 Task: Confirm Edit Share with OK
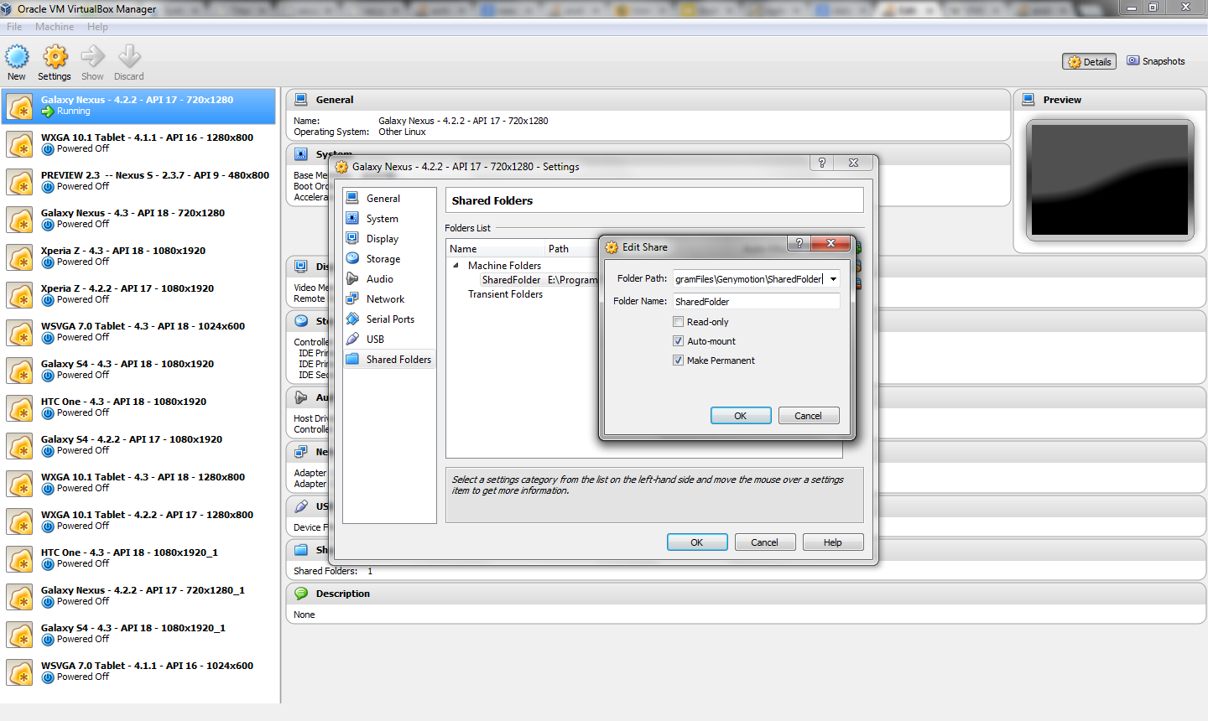click(x=741, y=416)
